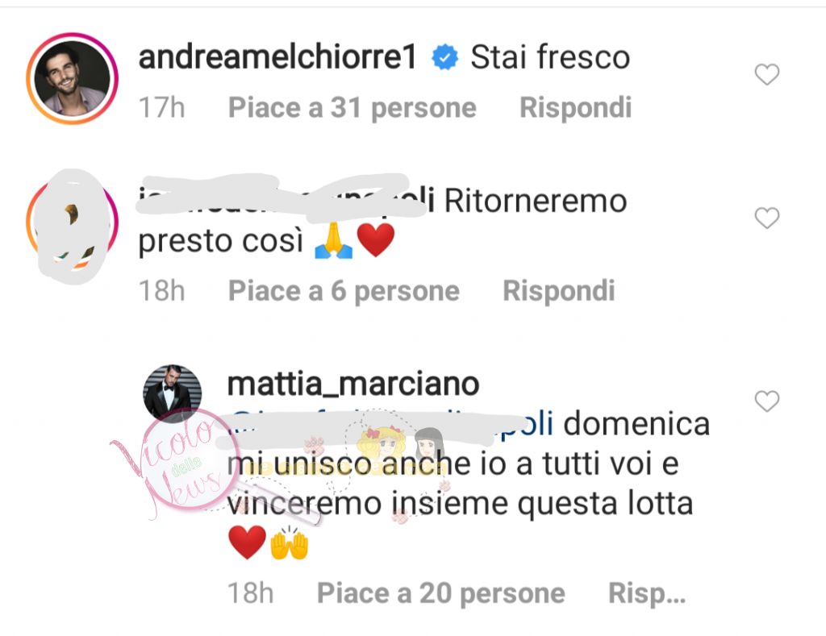Click Rispondi under "Ritorneremo presto così" comment
Image resolution: width=826 pixels, height=636 pixels.
[x=558, y=291]
